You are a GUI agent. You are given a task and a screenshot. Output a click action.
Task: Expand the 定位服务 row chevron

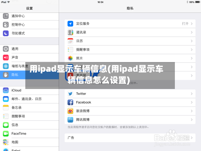click(192, 24)
